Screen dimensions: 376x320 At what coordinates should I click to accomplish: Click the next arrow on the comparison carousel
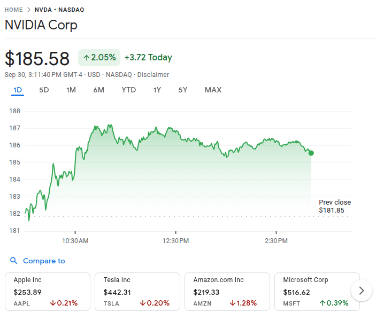pyautogui.click(x=362, y=291)
